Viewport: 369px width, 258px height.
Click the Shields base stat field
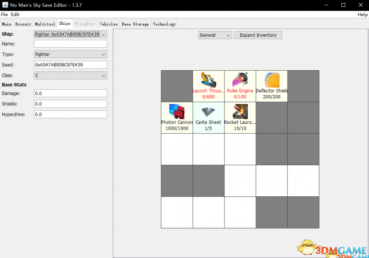click(70, 104)
